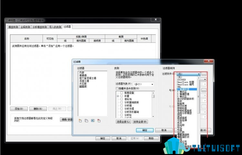The image size is (242, 155).
Task: Select the 过滤器 tab
Action: pyautogui.click(x=67, y=27)
